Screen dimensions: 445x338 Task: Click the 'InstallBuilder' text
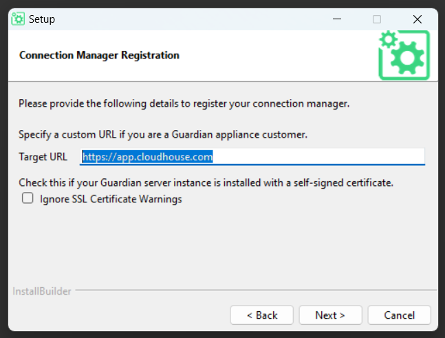pyautogui.click(x=42, y=291)
